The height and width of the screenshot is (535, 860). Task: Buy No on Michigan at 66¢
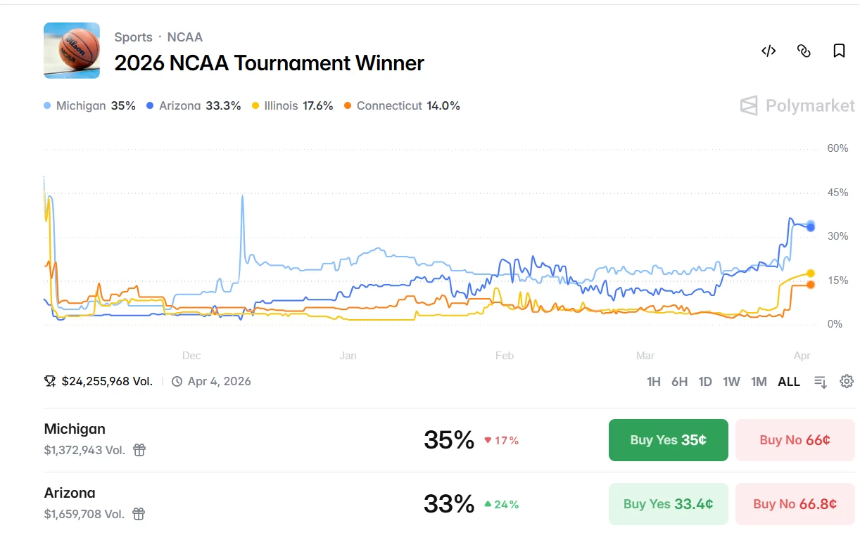pos(795,440)
